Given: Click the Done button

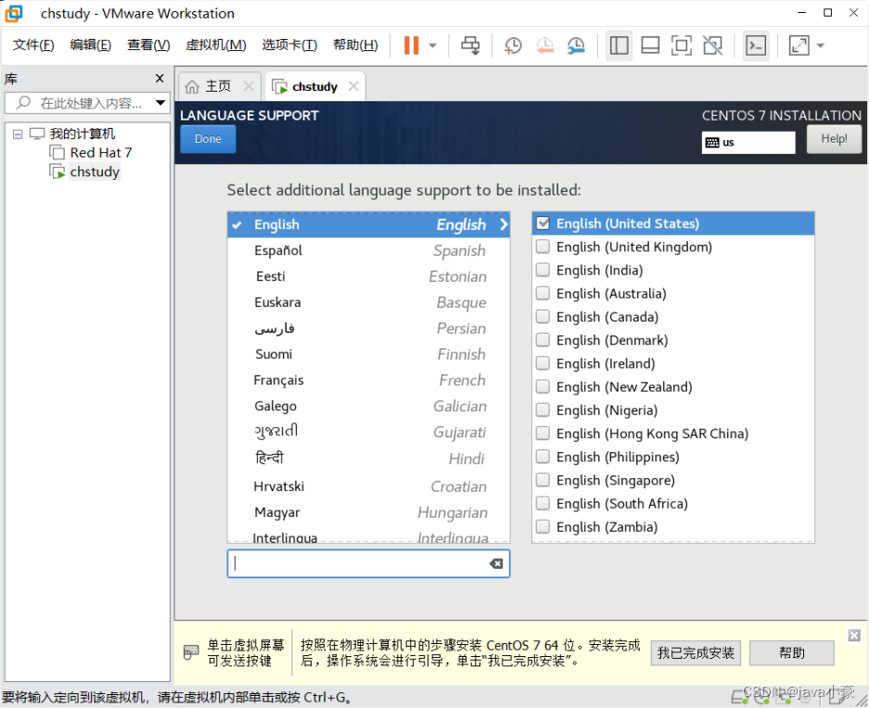Looking at the screenshot, I should (x=208, y=139).
